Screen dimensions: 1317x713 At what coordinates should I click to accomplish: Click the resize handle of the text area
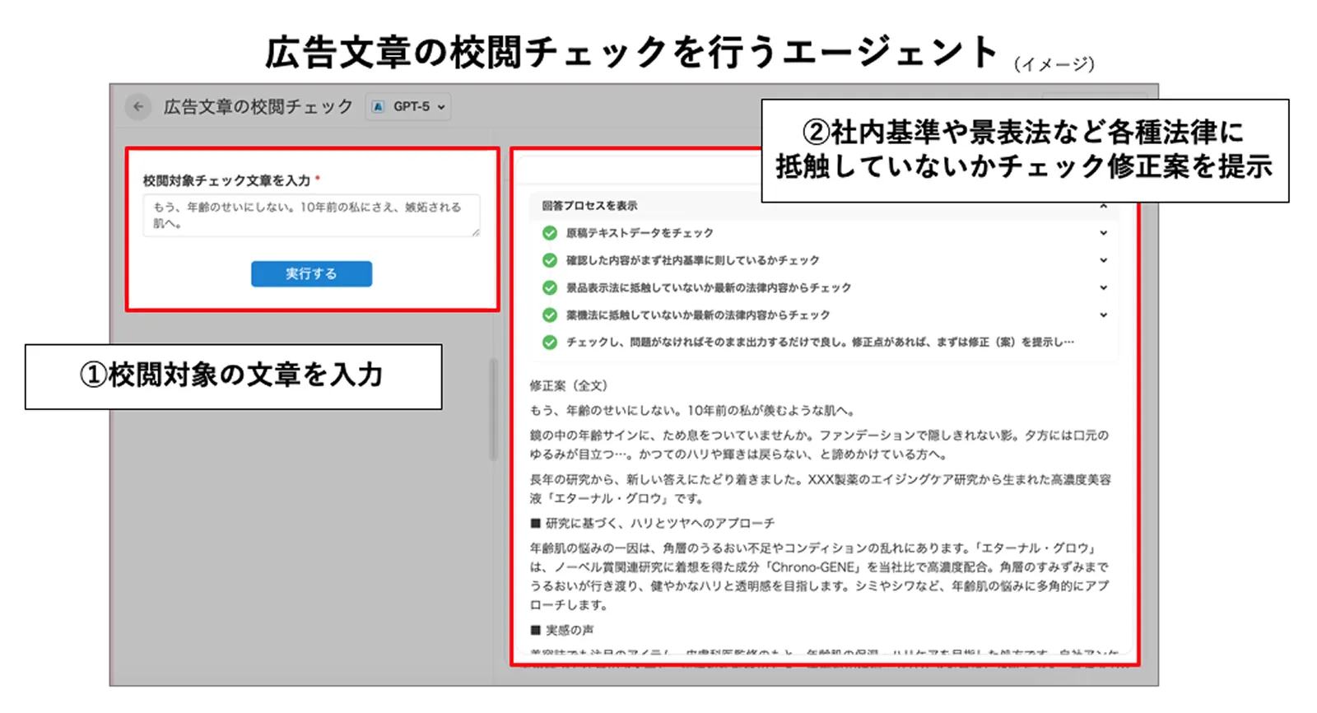pyautogui.click(x=475, y=233)
